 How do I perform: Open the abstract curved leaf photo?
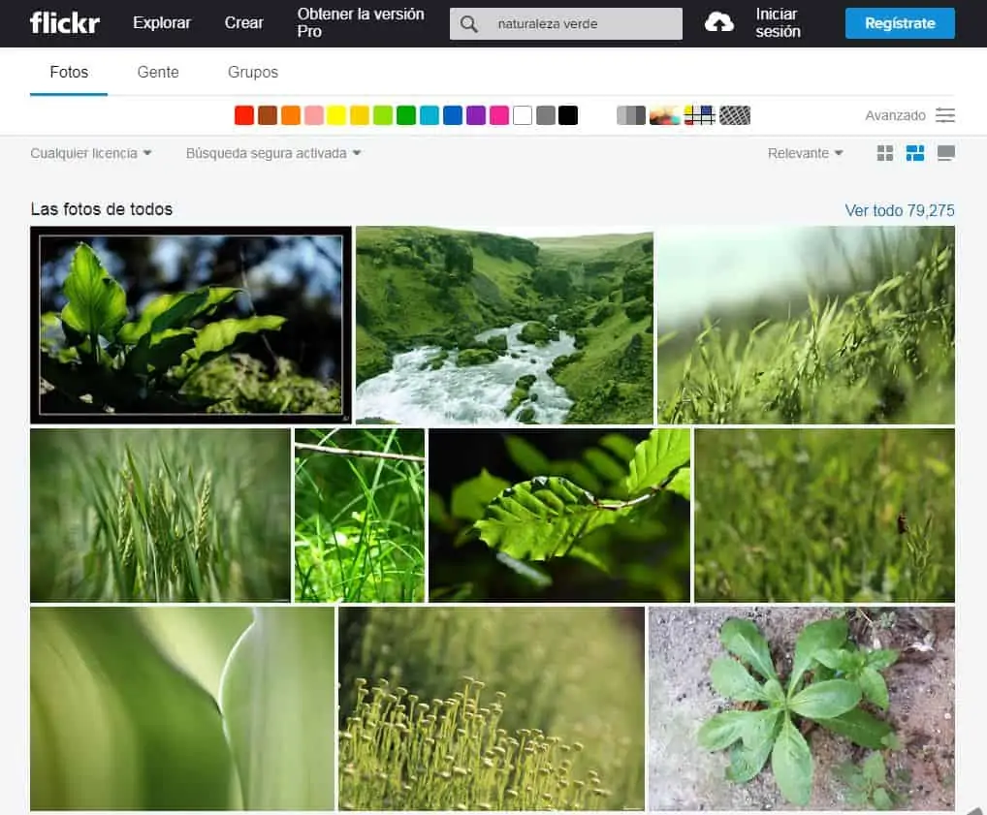(x=182, y=708)
